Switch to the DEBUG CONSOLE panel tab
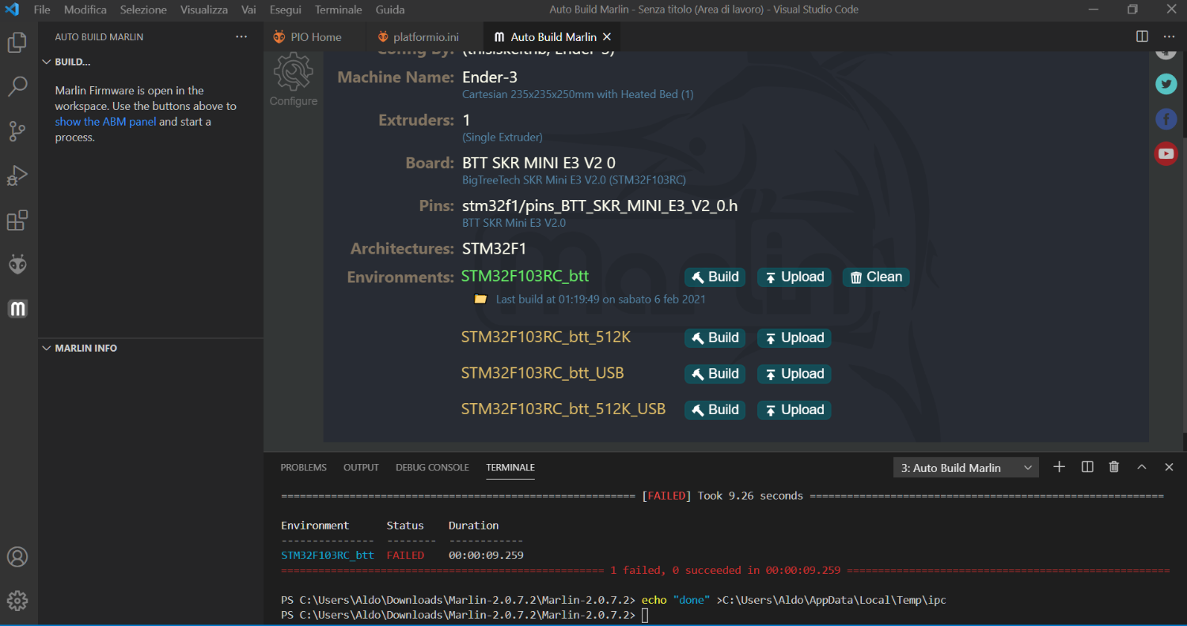Screen dimensions: 1187x626 (x=432, y=468)
